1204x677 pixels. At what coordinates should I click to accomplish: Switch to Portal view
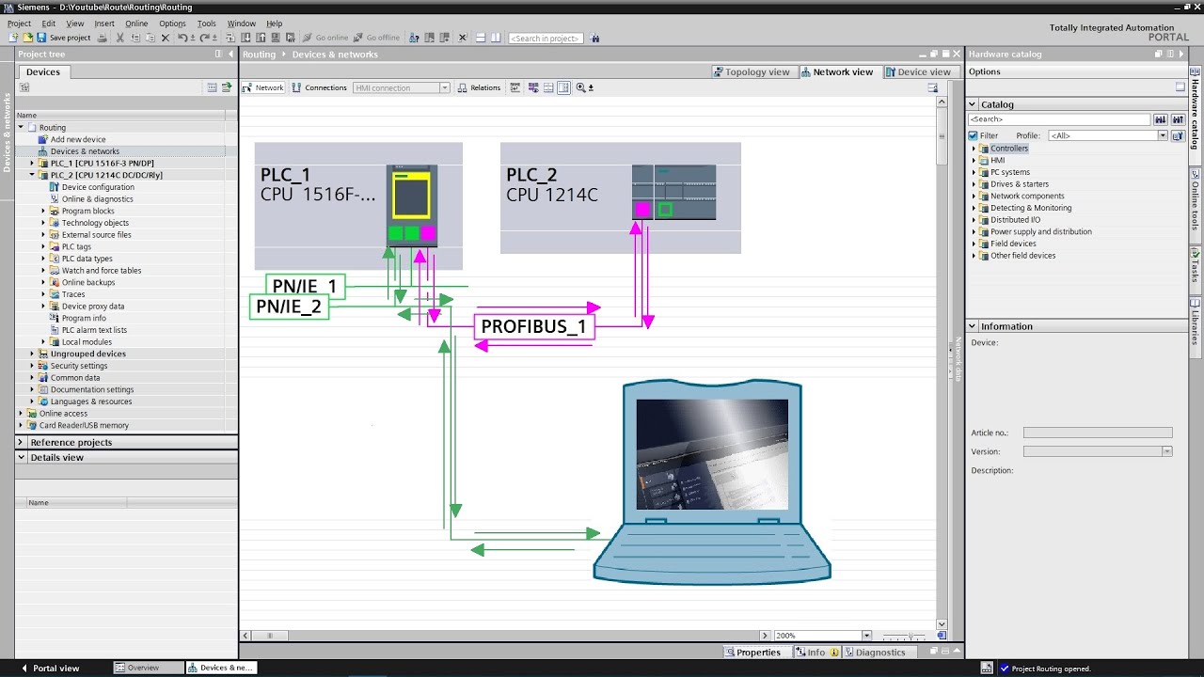click(x=50, y=668)
